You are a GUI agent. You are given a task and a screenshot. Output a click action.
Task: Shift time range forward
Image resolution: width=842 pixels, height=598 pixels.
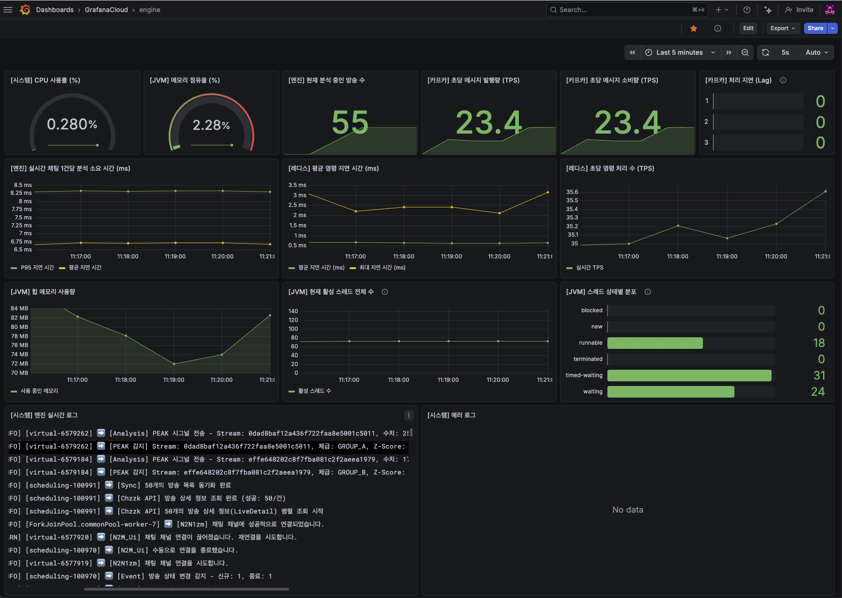point(729,52)
